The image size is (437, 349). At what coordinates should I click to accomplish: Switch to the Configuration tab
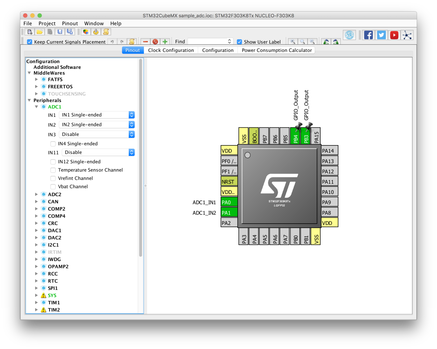(218, 50)
